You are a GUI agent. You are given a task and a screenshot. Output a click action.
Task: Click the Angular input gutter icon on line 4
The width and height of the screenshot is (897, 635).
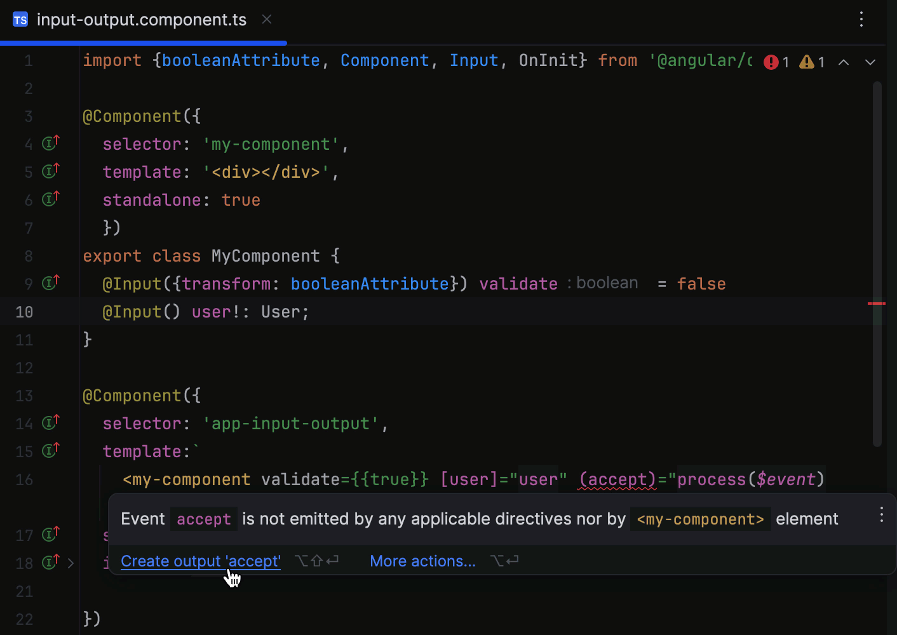50,143
